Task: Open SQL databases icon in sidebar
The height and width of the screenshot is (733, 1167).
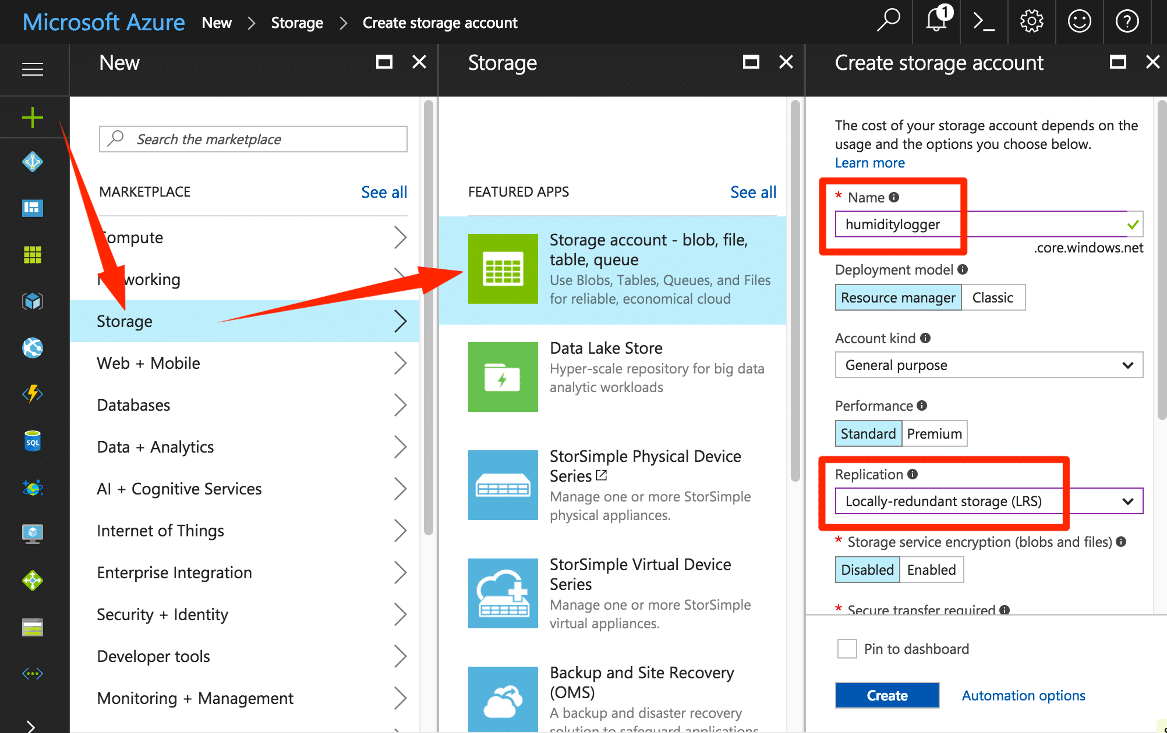Action: point(33,441)
